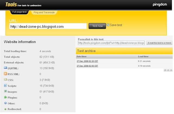Click the (X)HTML type icon

5,68
